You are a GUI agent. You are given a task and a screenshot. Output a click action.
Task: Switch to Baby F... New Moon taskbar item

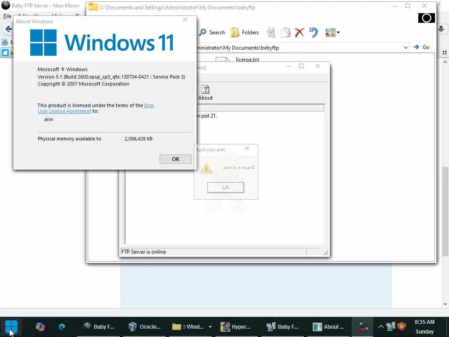click(99, 326)
